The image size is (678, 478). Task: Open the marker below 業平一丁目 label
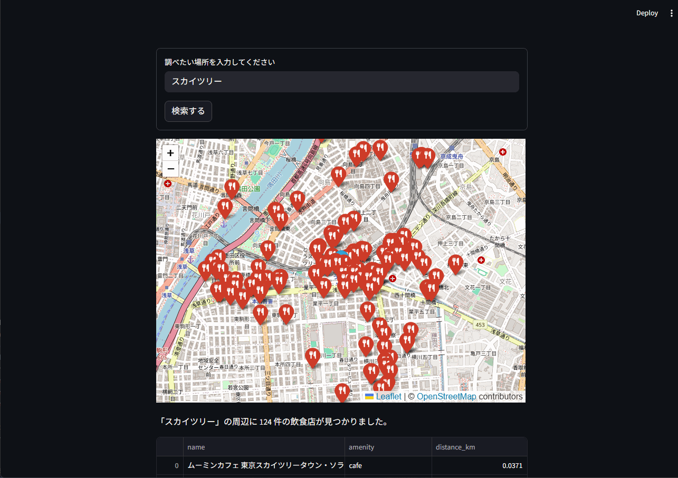point(368,311)
